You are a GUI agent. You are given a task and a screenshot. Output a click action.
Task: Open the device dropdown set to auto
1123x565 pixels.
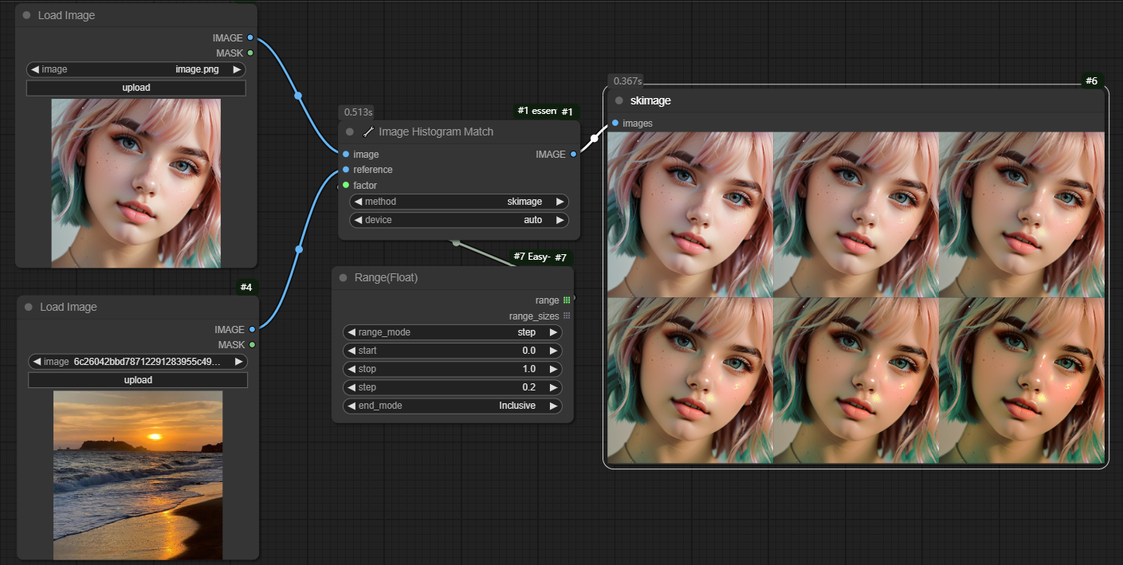459,220
